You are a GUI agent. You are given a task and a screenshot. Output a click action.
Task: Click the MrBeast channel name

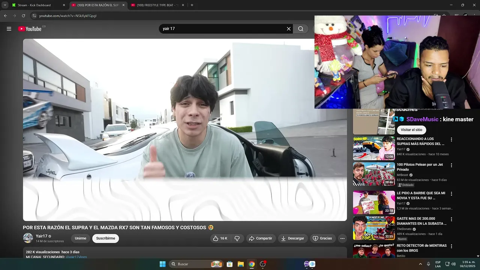[x=402, y=175]
